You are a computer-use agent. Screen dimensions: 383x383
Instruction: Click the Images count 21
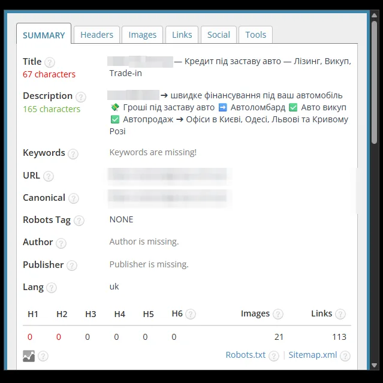click(279, 337)
